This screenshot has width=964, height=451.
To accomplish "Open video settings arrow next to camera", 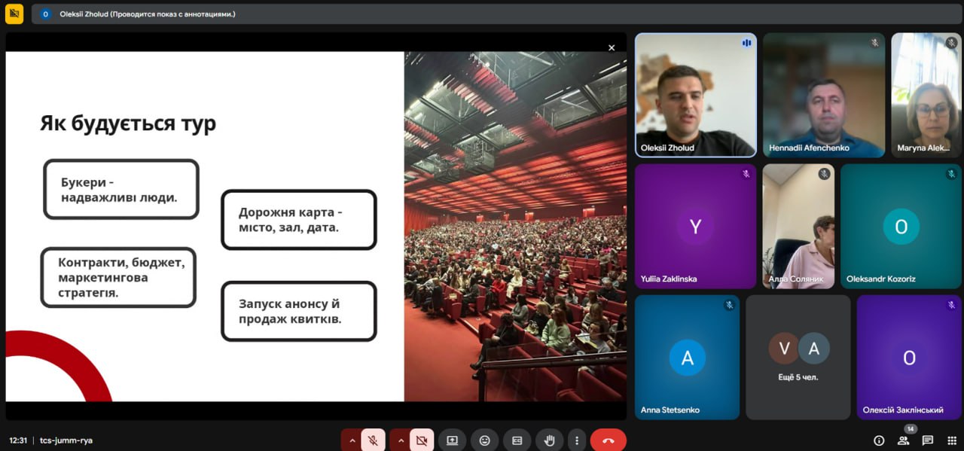I will tap(401, 440).
